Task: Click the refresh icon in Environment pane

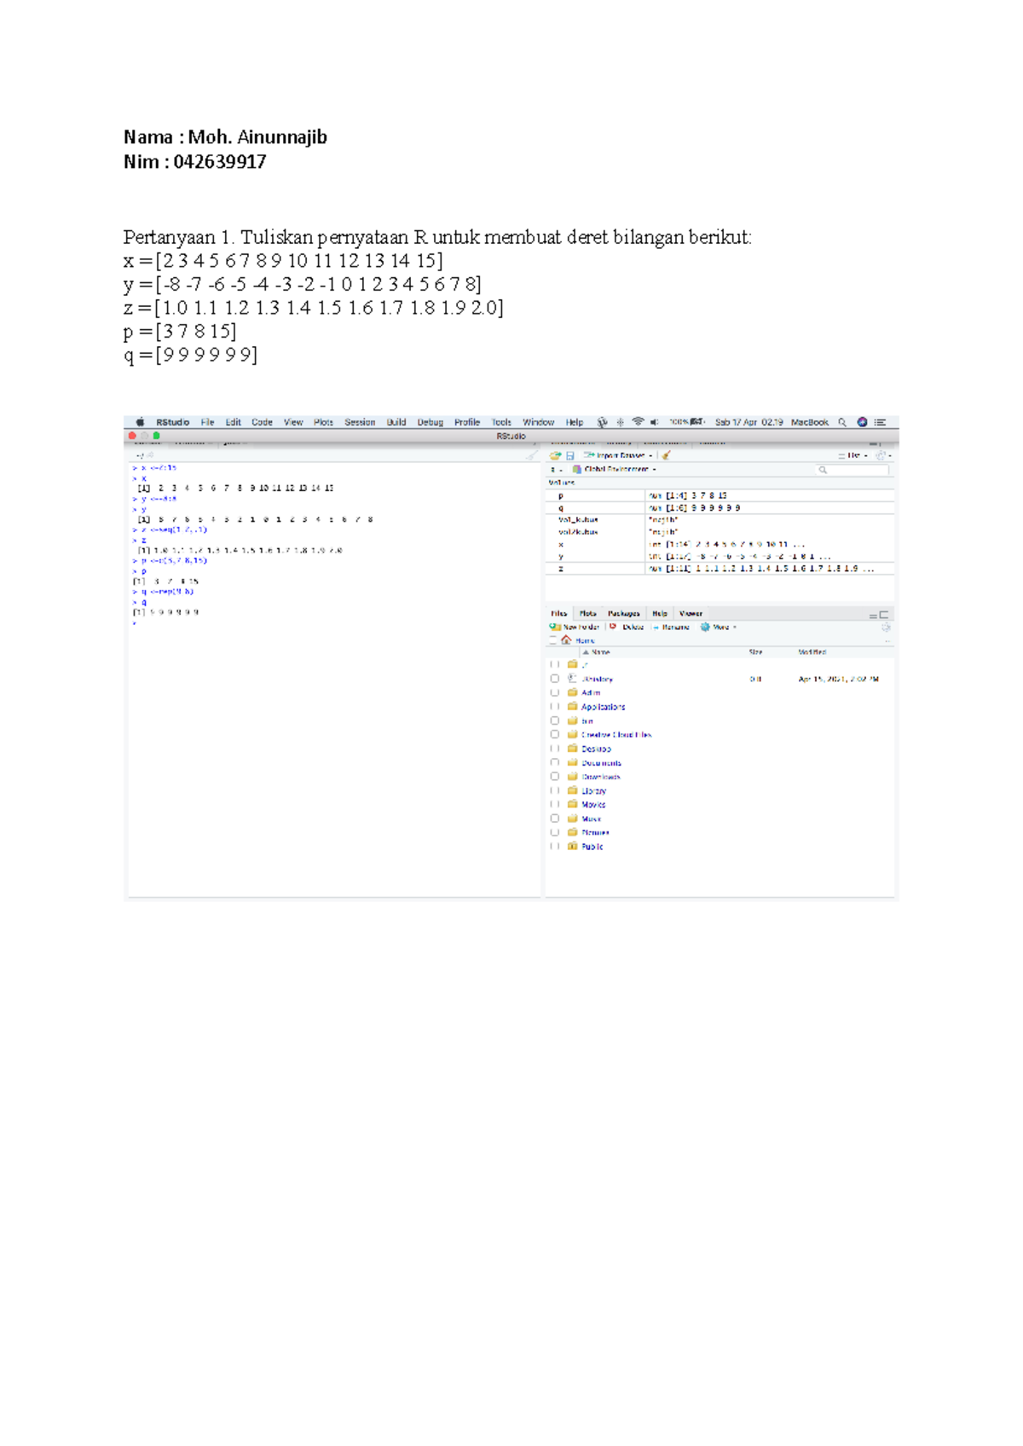Action: point(881,455)
